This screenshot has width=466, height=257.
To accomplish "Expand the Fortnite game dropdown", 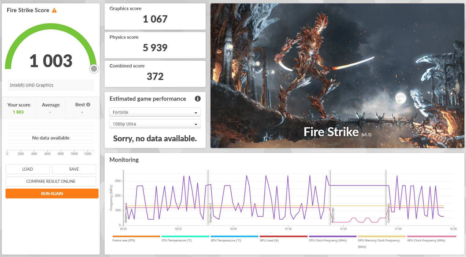I will point(155,112).
